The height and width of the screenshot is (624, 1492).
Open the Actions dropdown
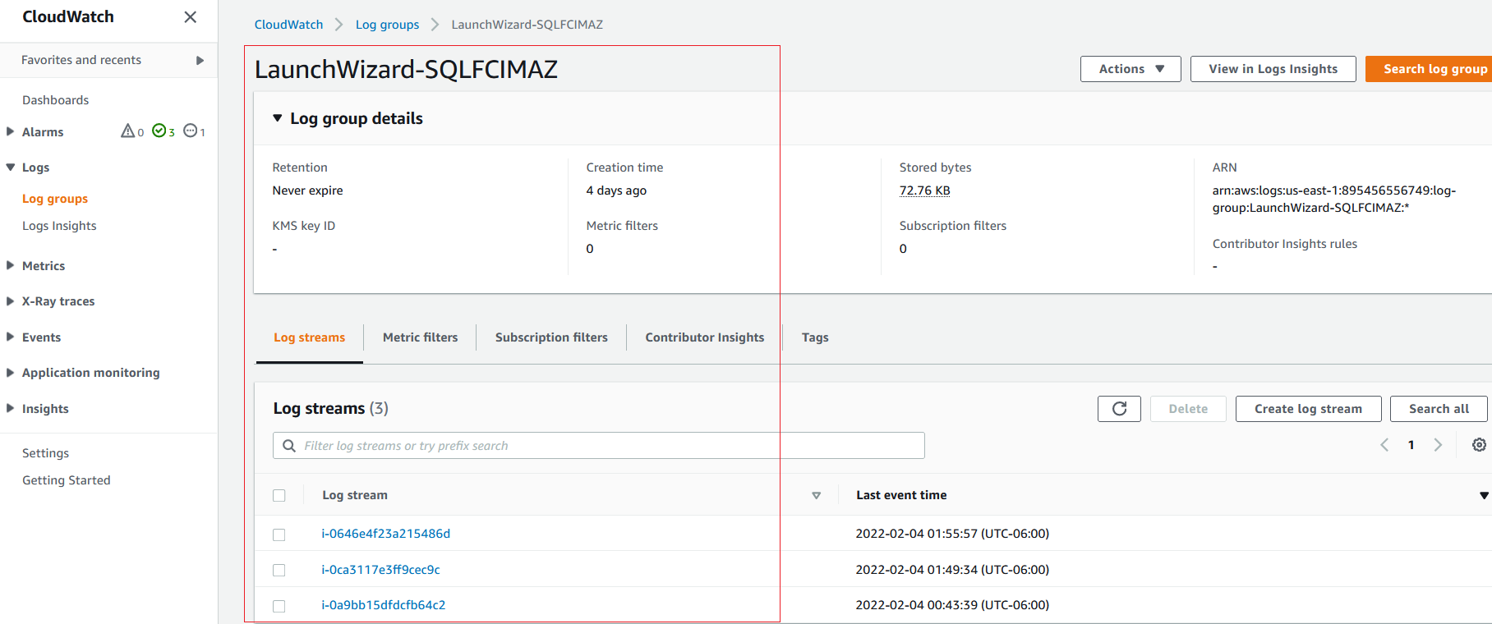click(x=1131, y=69)
